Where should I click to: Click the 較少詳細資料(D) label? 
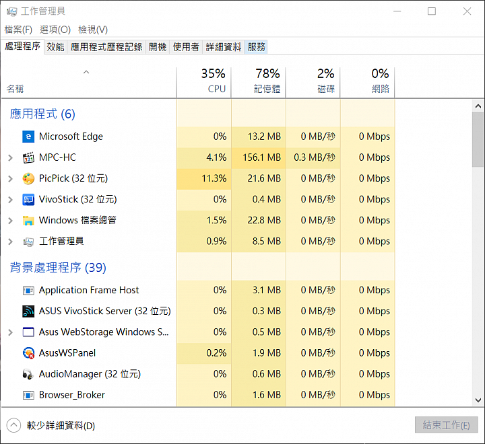(61, 426)
